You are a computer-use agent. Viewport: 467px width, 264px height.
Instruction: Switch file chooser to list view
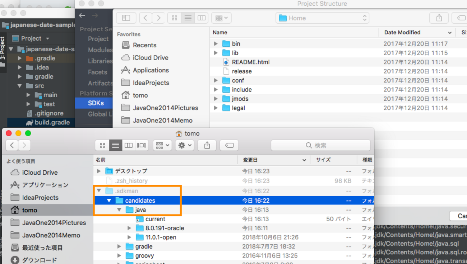188,18
